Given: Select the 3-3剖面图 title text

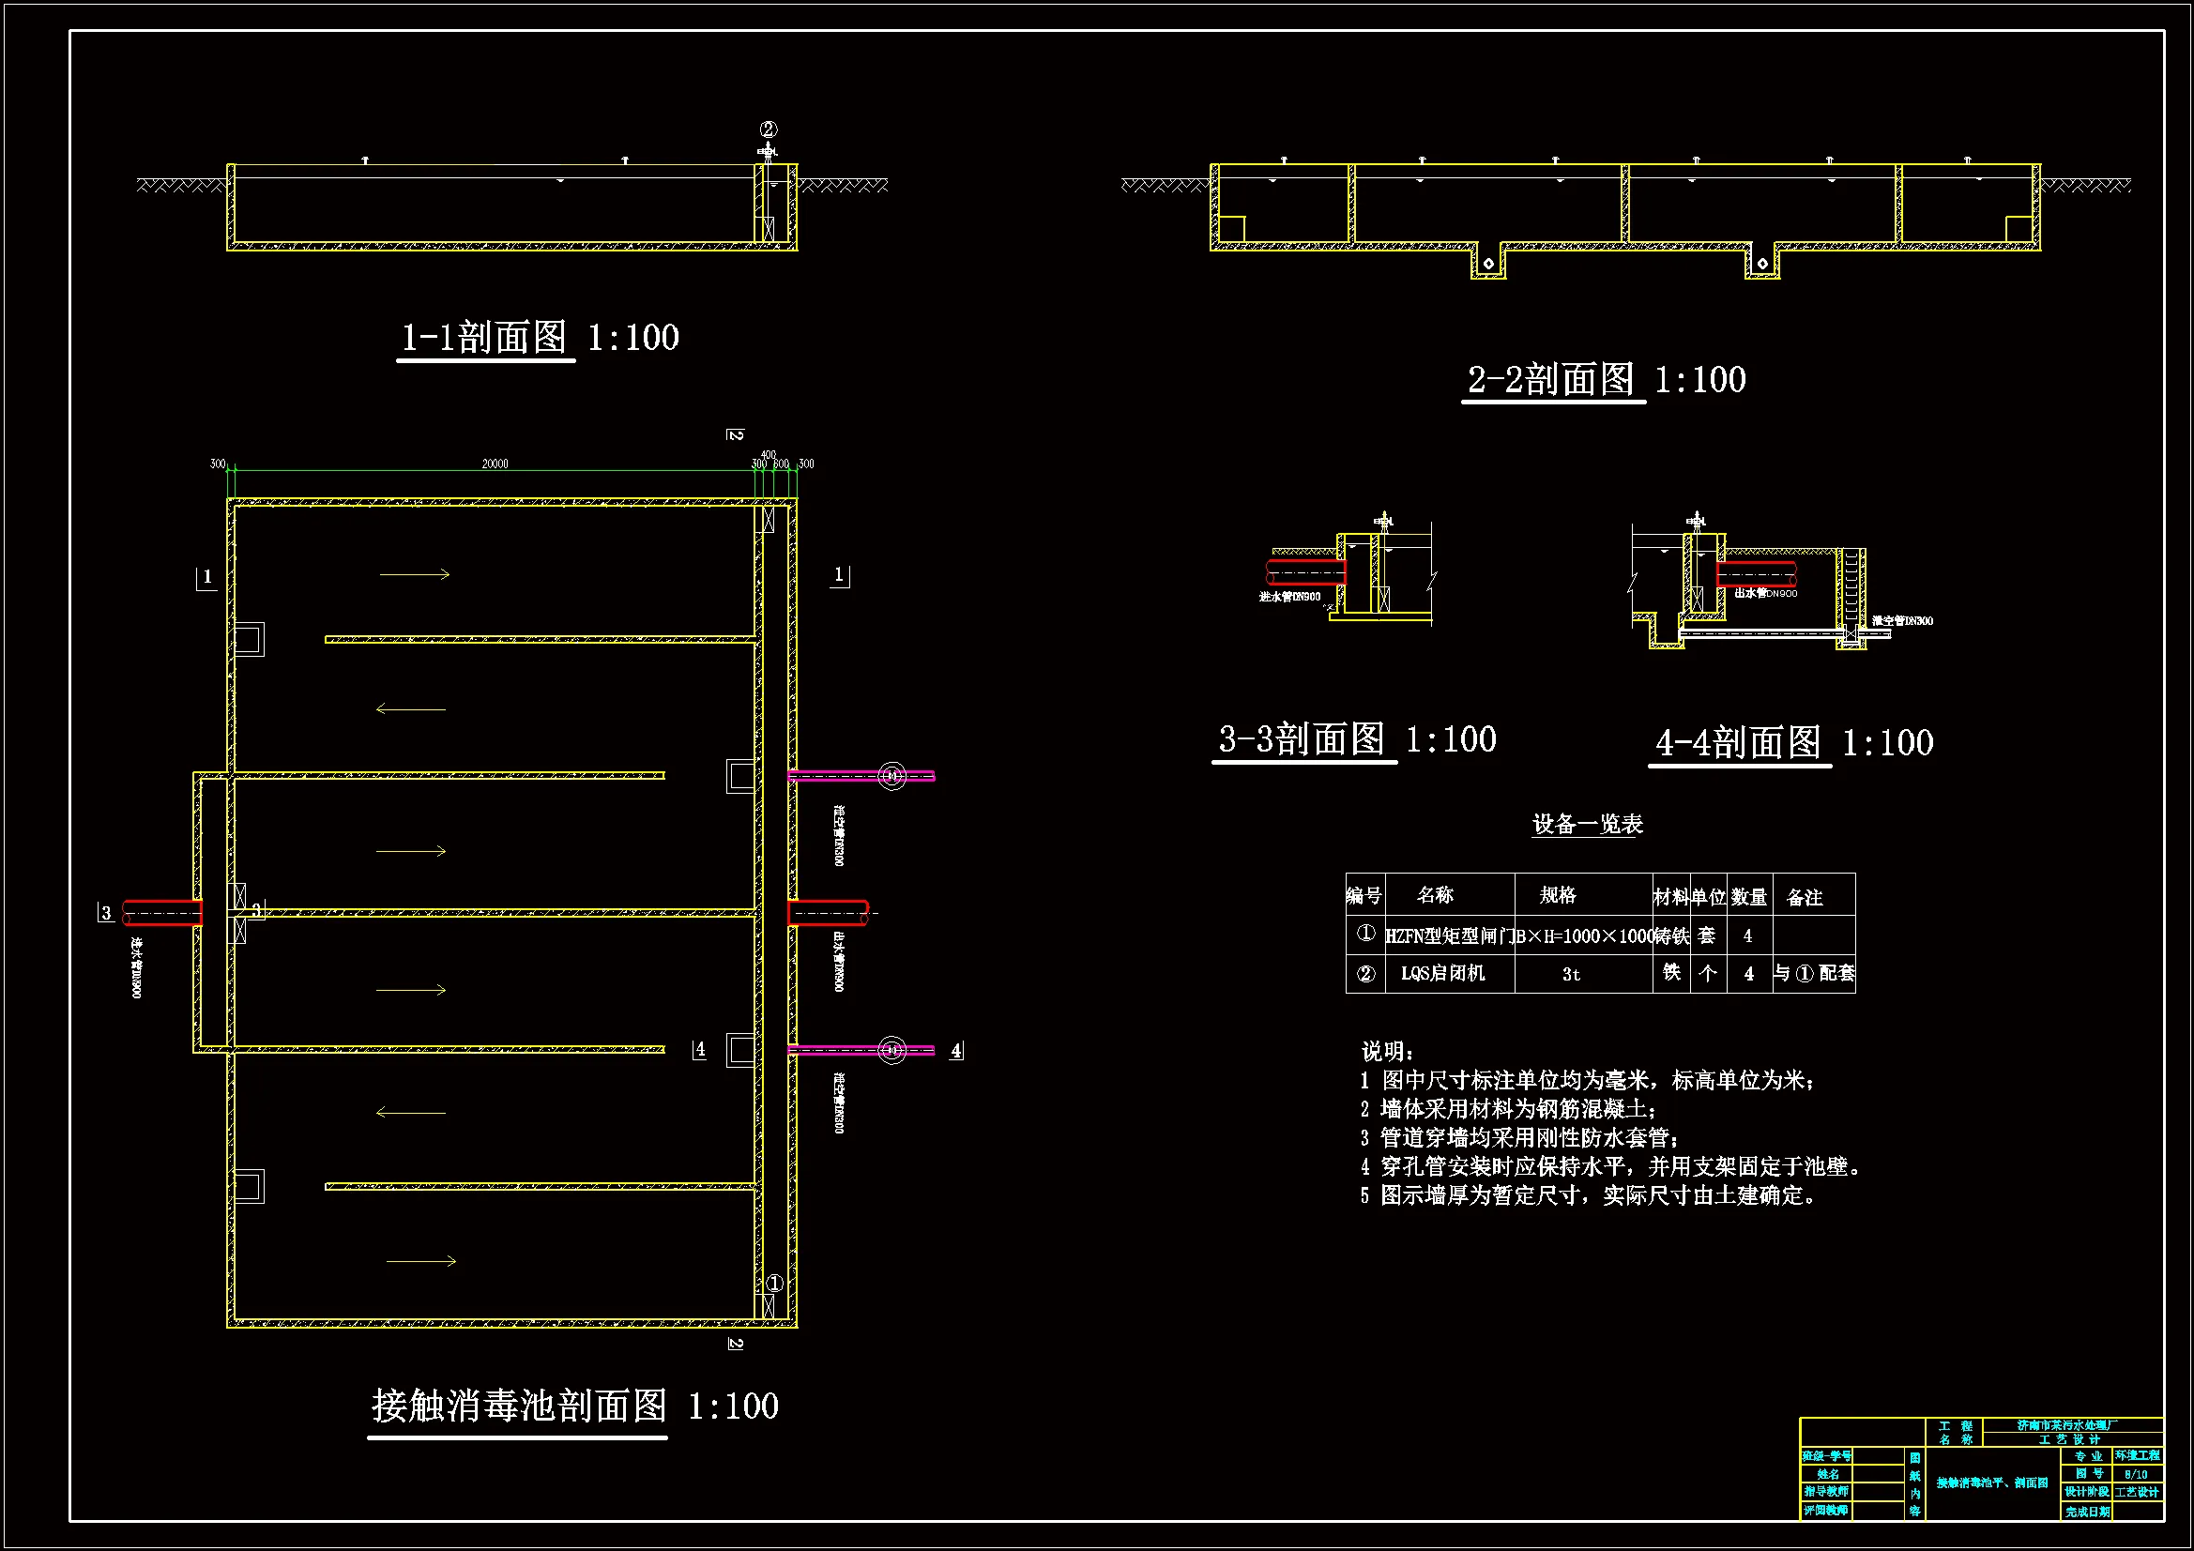Looking at the screenshot, I should [x=1302, y=738].
